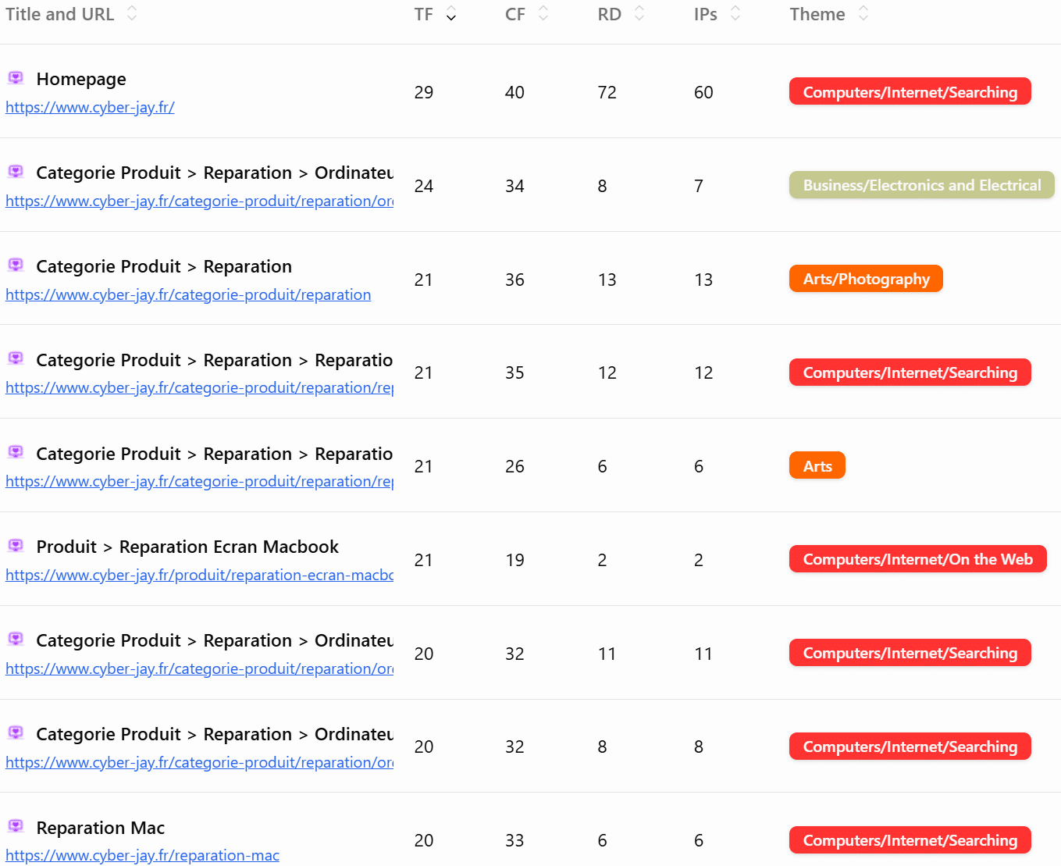Click the Computers/Internet/On the Web tag
Screen dimensions: 1061x866
pos(917,559)
